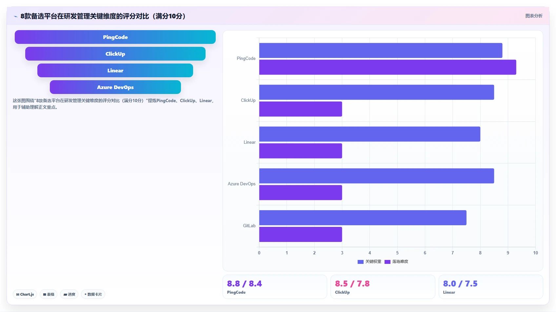Click PingCode's 关键权重 bar in the chart
556x312 pixels.
[381, 50]
